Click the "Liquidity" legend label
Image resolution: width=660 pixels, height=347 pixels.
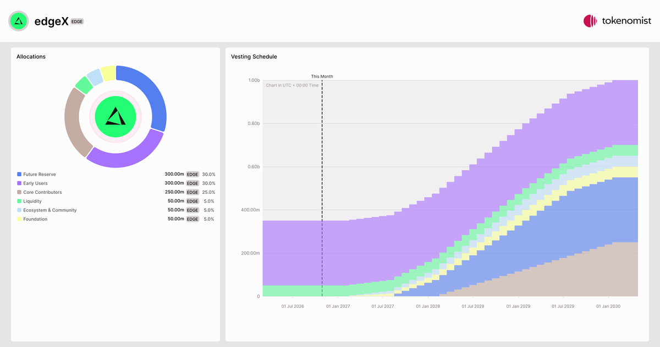coord(32,202)
